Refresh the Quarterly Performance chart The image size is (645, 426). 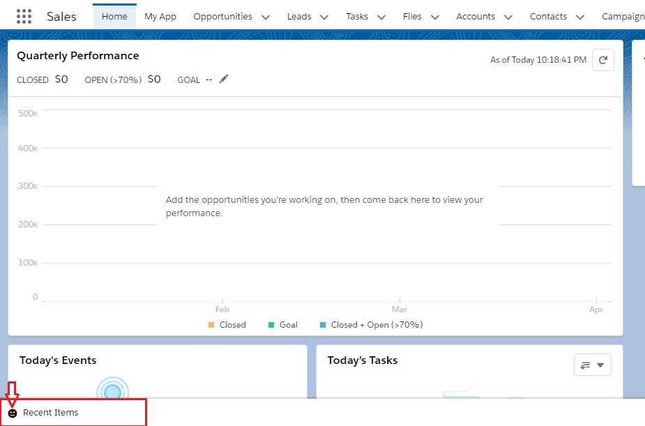tap(602, 60)
